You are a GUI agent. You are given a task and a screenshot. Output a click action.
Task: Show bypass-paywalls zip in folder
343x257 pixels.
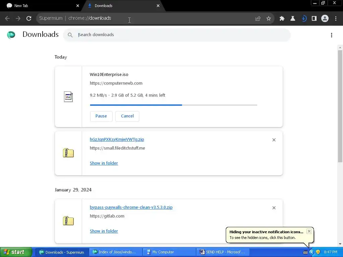coord(104,231)
